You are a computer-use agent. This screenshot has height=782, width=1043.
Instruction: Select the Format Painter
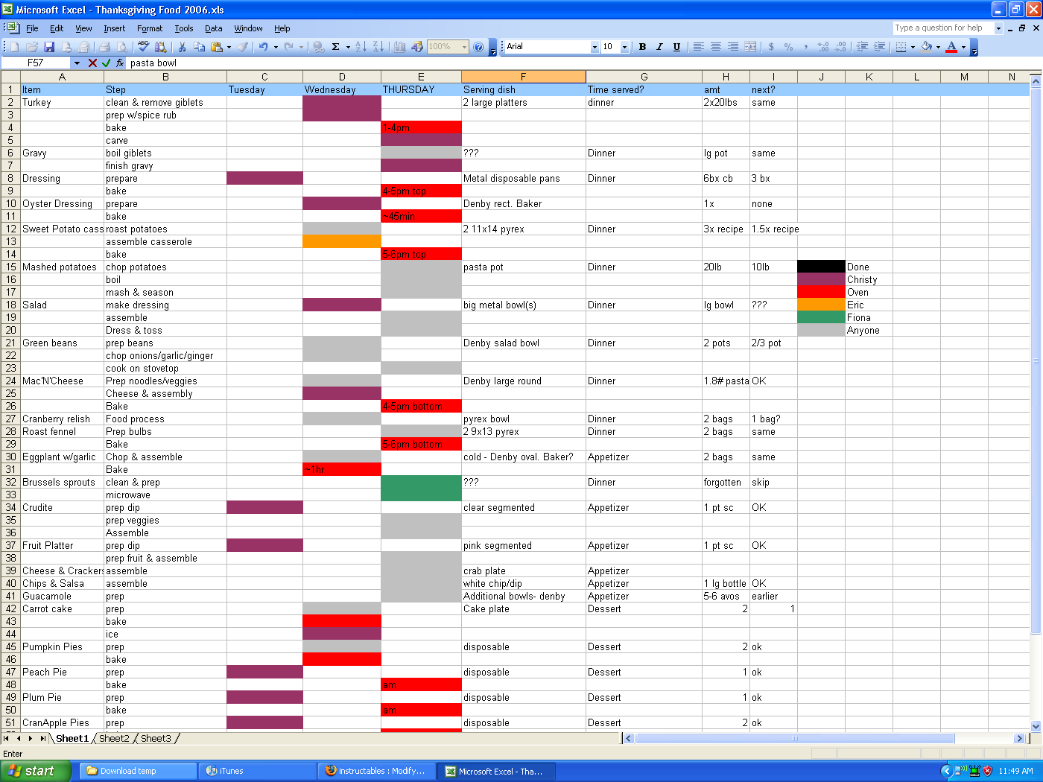tap(244, 46)
